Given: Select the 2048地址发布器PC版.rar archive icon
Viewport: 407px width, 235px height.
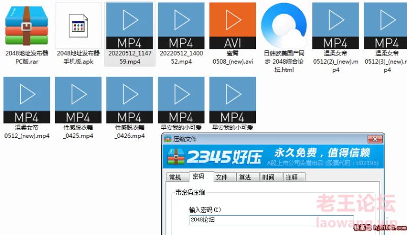Looking at the screenshot, I should 27,26.
